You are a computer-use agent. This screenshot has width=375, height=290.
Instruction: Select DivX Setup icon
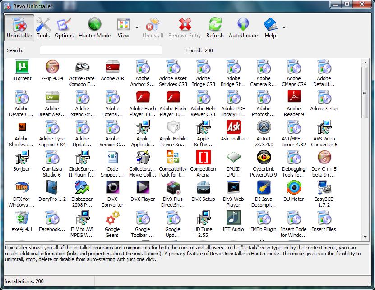pos(203,188)
